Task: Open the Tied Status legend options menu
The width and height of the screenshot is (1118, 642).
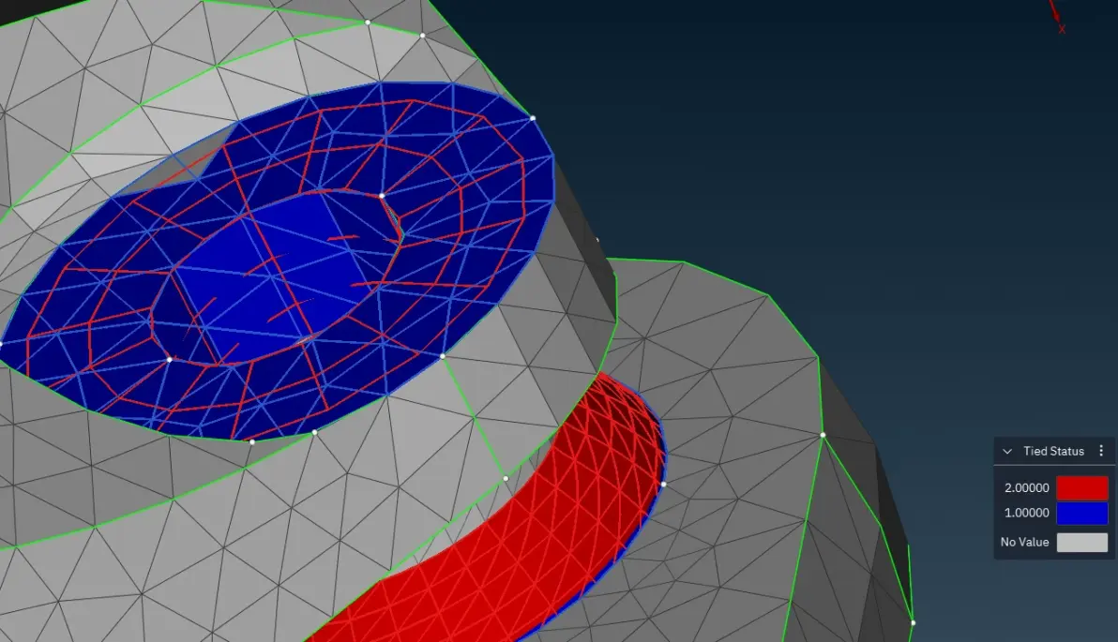Action: (x=1101, y=450)
